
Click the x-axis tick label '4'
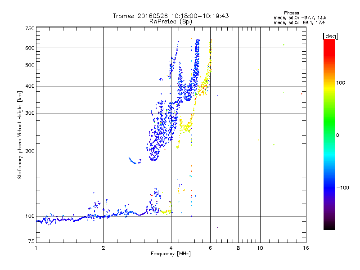171,248
